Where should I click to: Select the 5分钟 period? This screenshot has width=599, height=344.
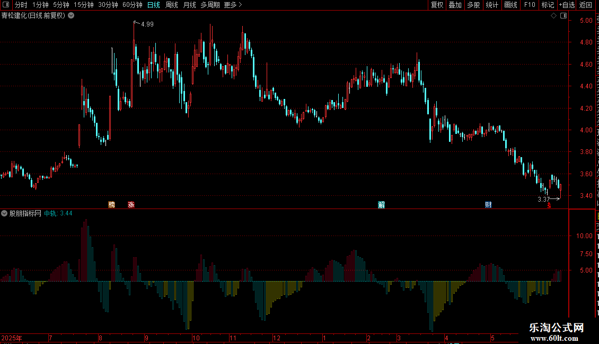pos(61,5)
